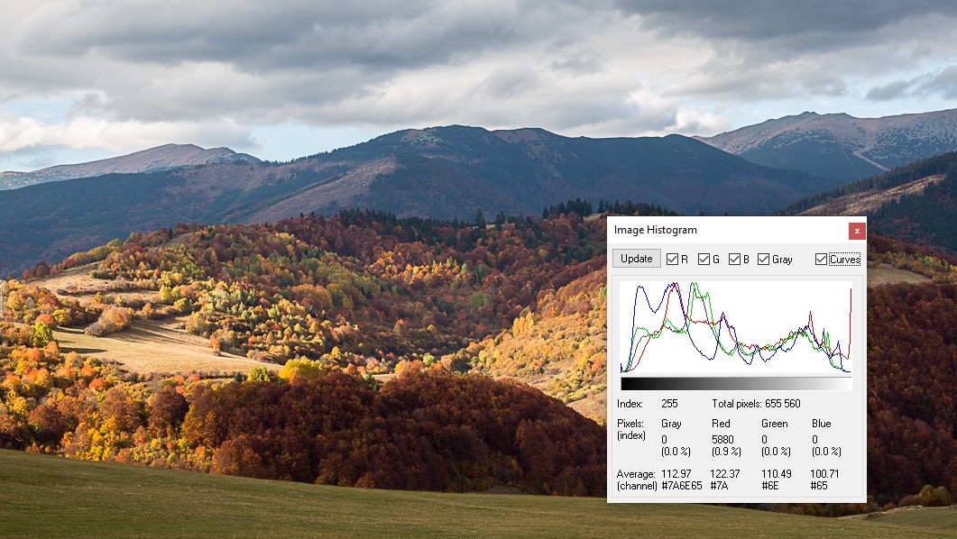The height and width of the screenshot is (539, 957).
Task: Click the white end of the gradient bar
Action: coord(847,384)
